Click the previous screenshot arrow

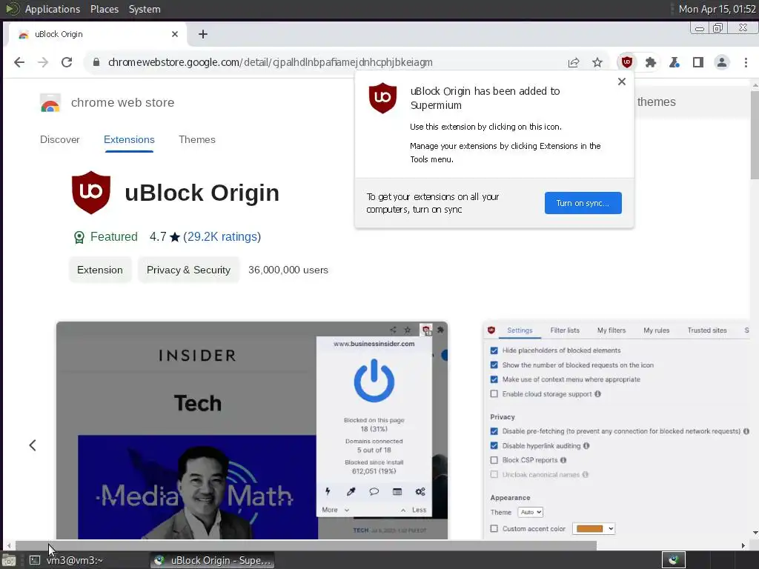tap(33, 445)
